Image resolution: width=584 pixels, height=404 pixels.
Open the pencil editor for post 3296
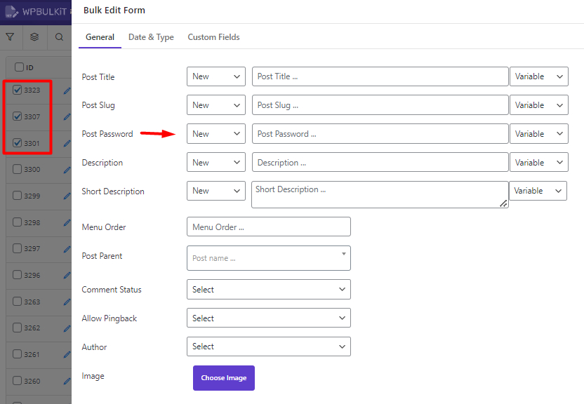(x=67, y=276)
